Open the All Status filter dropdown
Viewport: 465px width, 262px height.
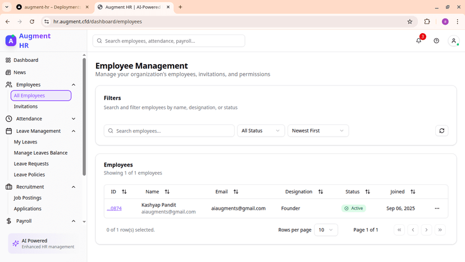(x=261, y=130)
